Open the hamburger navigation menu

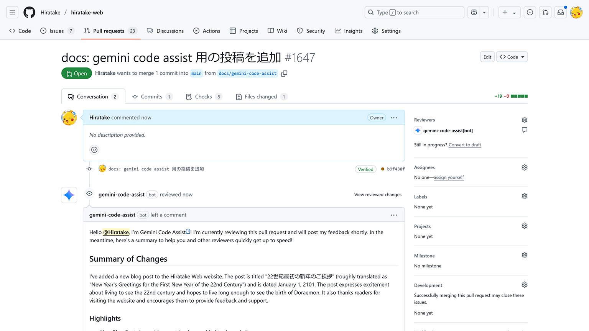click(x=12, y=12)
